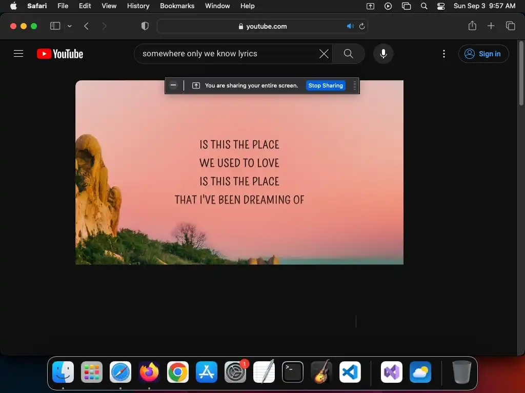Reload the page
The height and width of the screenshot is (393, 525).
pyautogui.click(x=362, y=26)
